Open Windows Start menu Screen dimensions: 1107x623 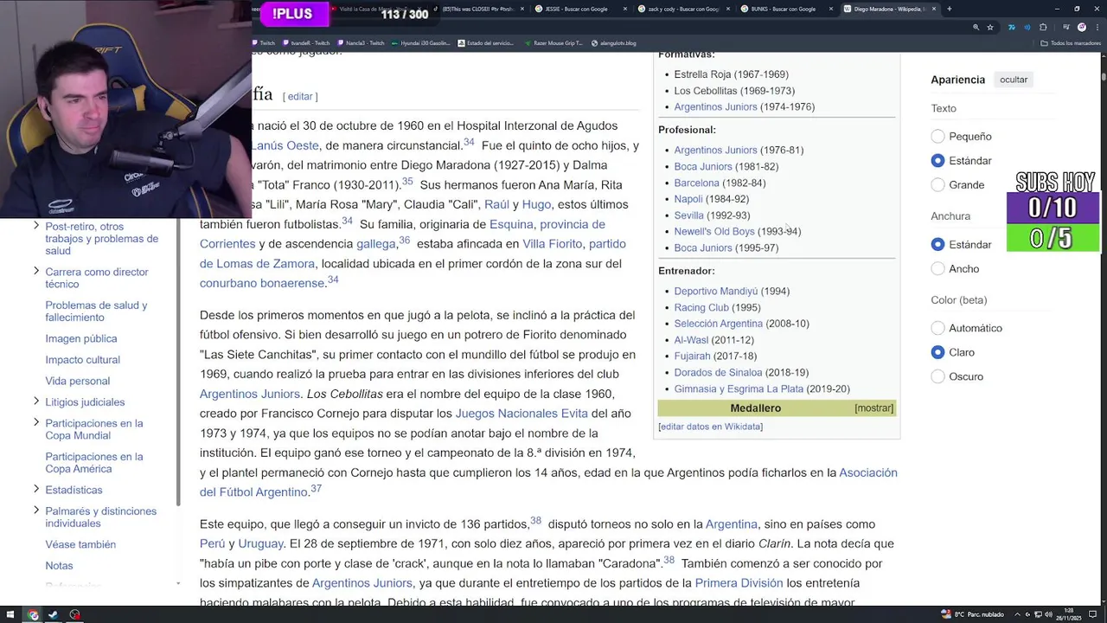[10, 614]
